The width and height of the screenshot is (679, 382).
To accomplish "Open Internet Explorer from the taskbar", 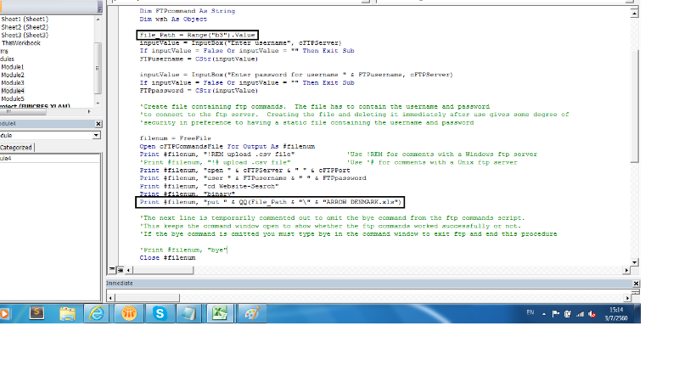I will point(97,313).
